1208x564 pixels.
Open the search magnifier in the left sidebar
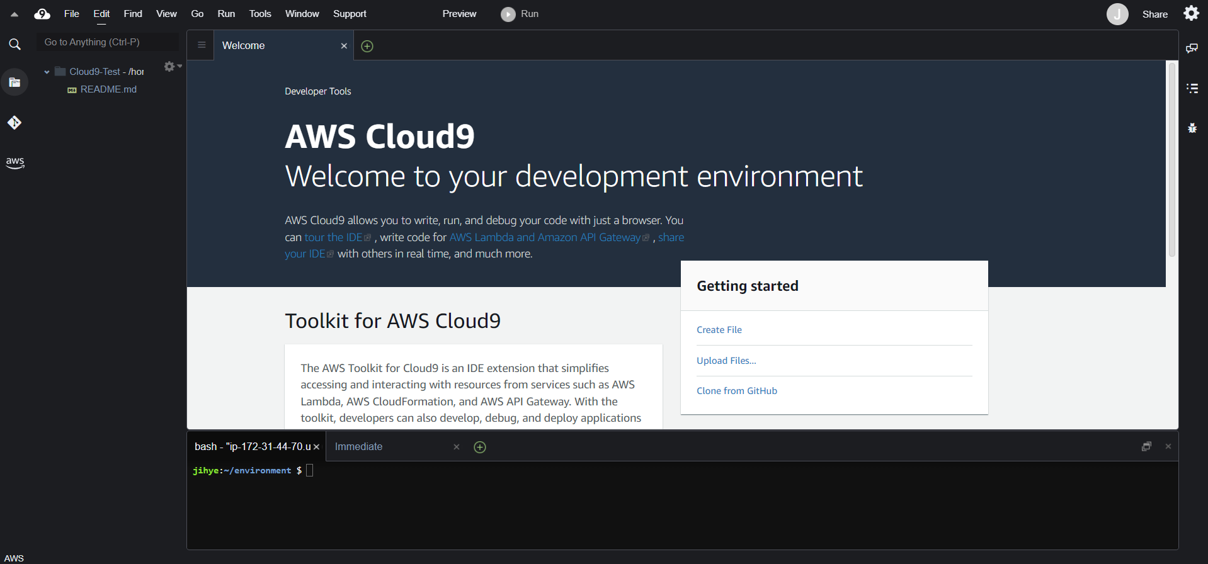(x=14, y=44)
